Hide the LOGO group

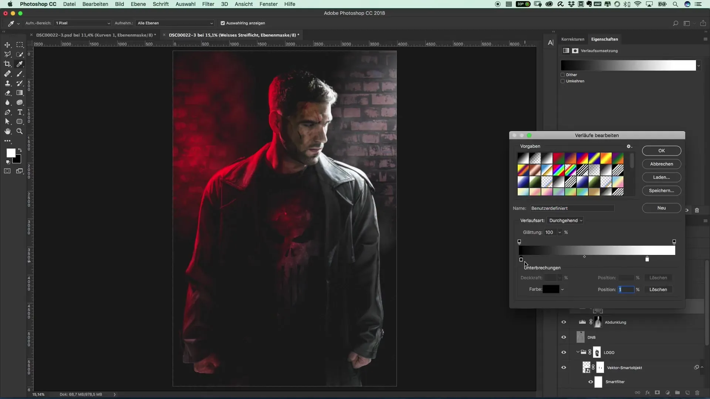564,352
